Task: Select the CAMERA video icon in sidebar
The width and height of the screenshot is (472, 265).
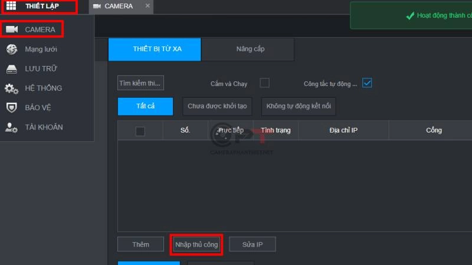Action: [12, 29]
